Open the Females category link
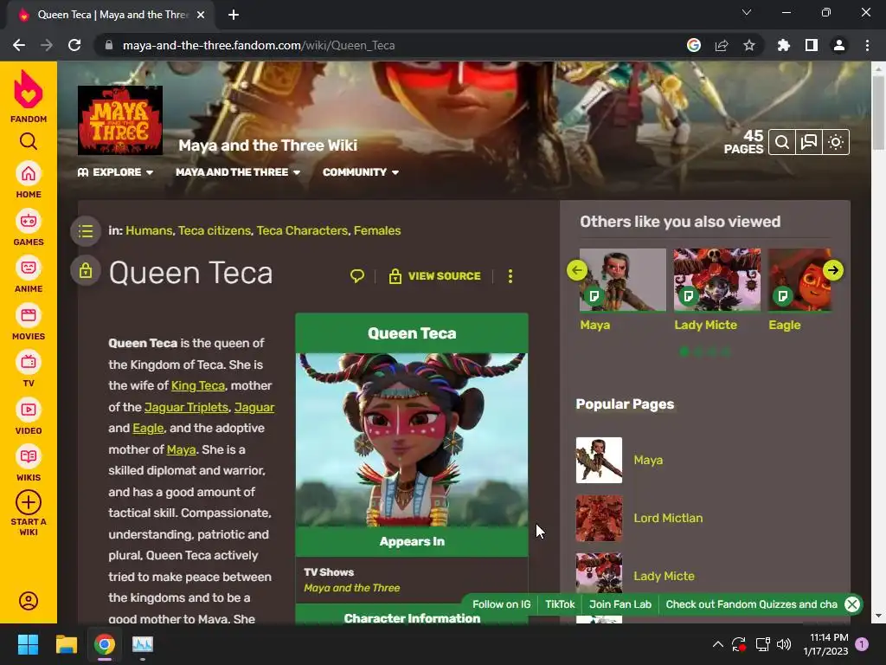 tap(377, 230)
